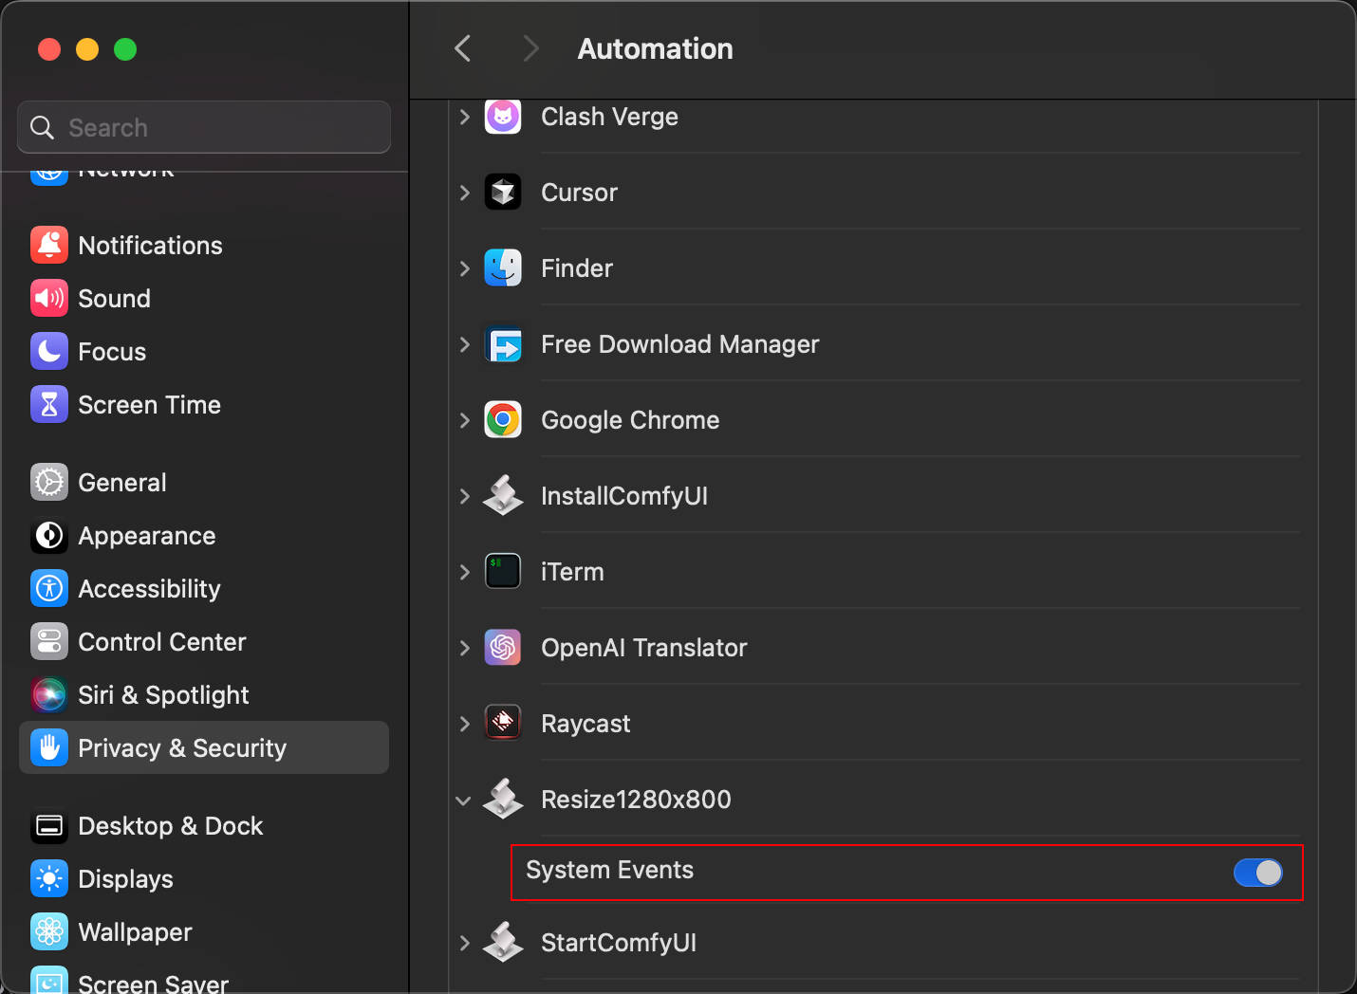The width and height of the screenshot is (1357, 994).
Task: Click the Desktop & Dock icon
Action: point(49,826)
